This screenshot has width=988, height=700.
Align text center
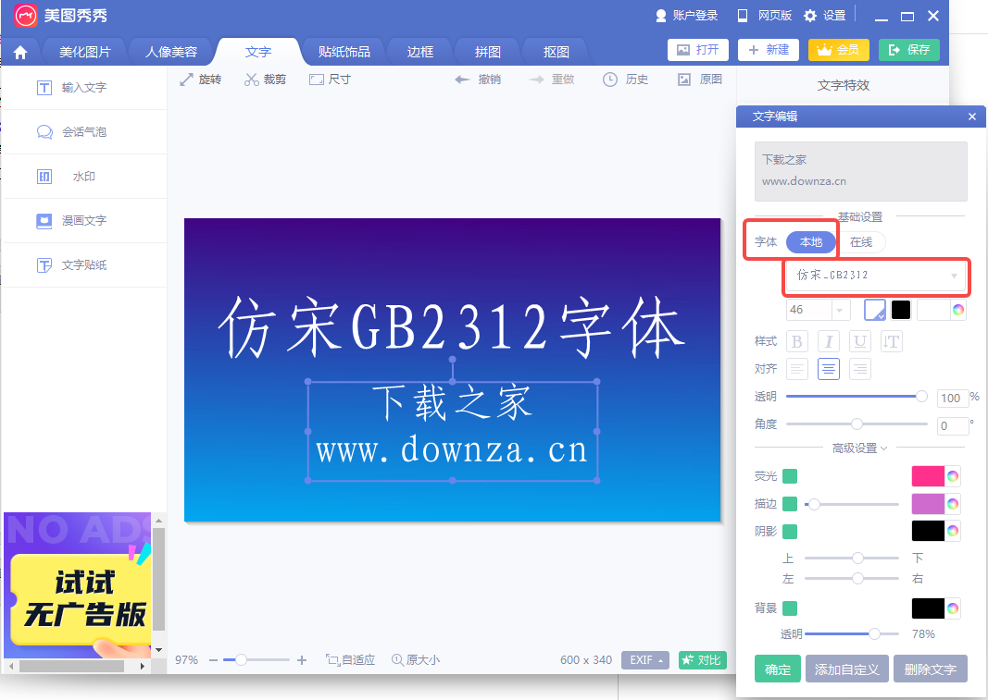[829, 369]
